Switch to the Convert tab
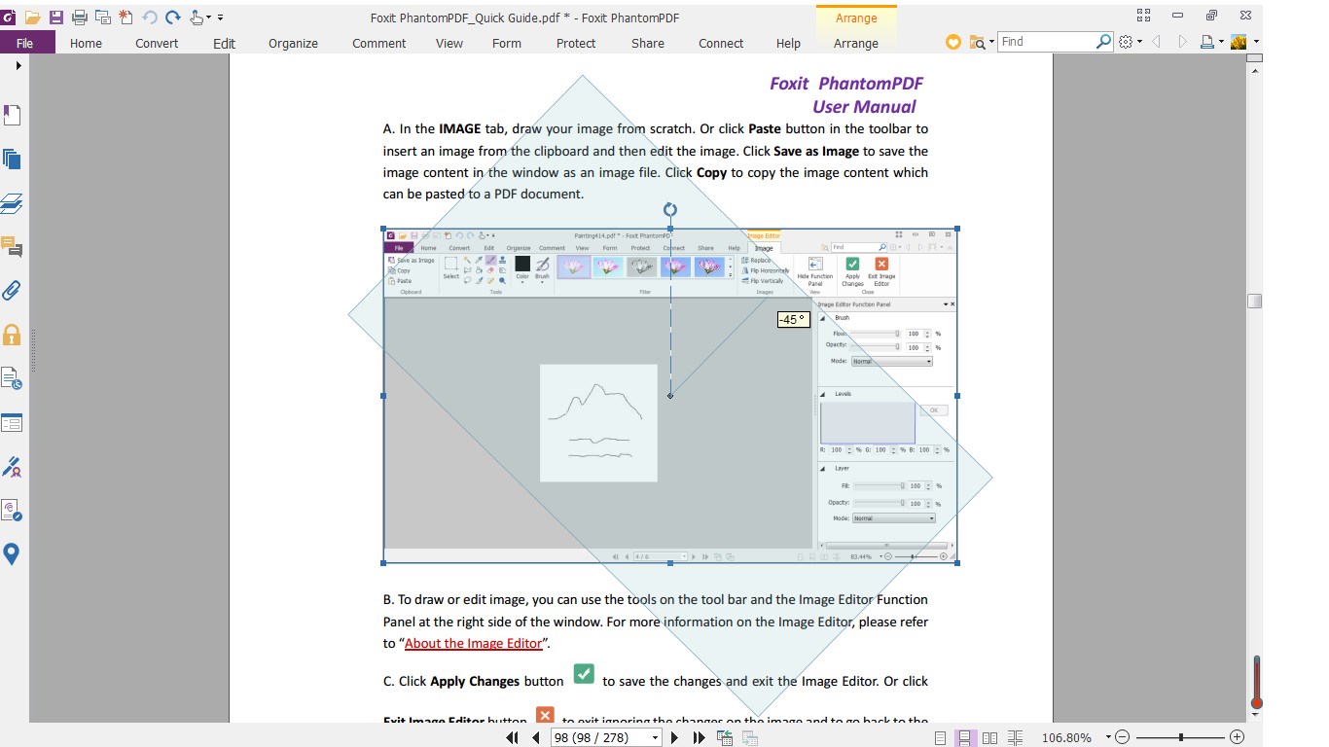The height and width of the screenshot is (747, 1329). coord(157,43)
